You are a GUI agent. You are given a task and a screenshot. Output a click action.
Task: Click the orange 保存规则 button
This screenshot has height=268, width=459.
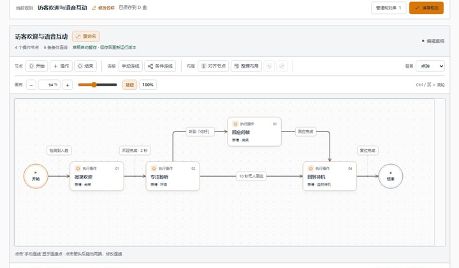click(x=426, y=8)
